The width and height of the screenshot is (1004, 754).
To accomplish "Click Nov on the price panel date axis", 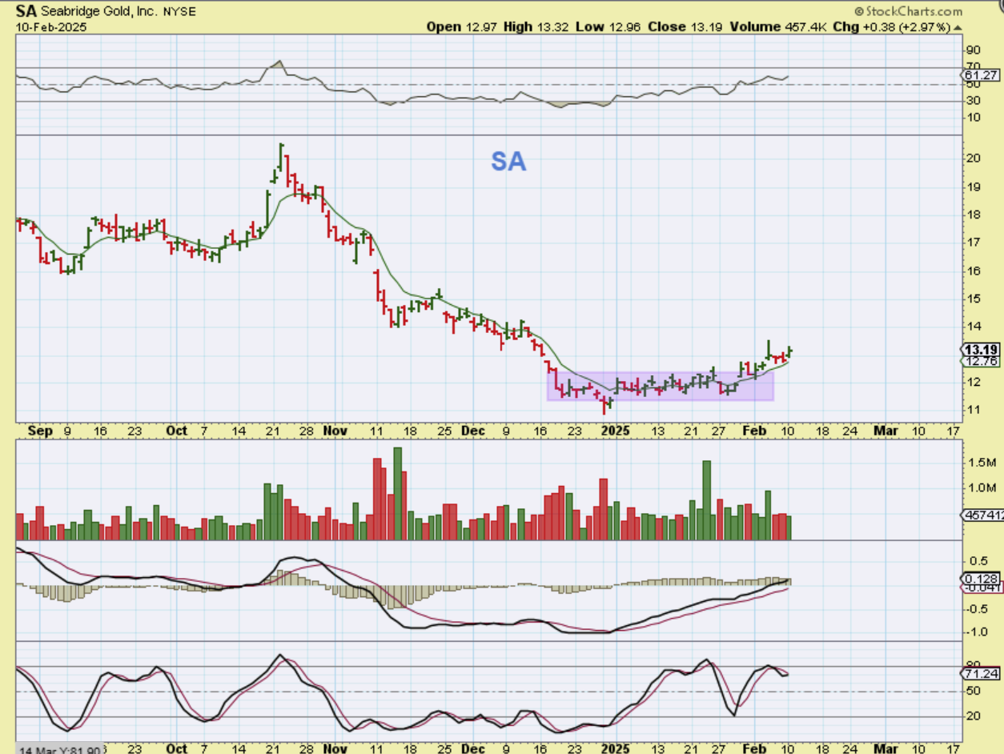I will tap(335, 431).
